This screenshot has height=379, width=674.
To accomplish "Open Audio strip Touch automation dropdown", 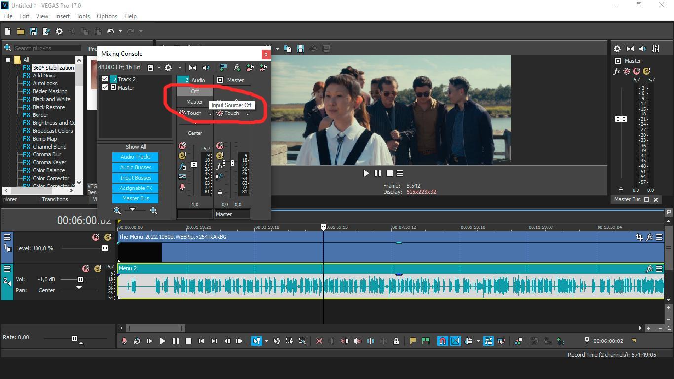I will (210, 114).
